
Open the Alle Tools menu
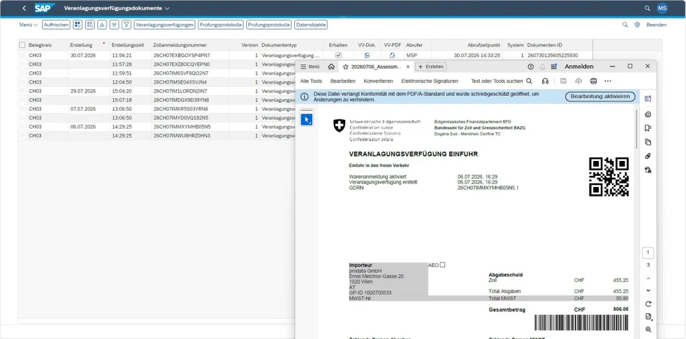point(311,81)
